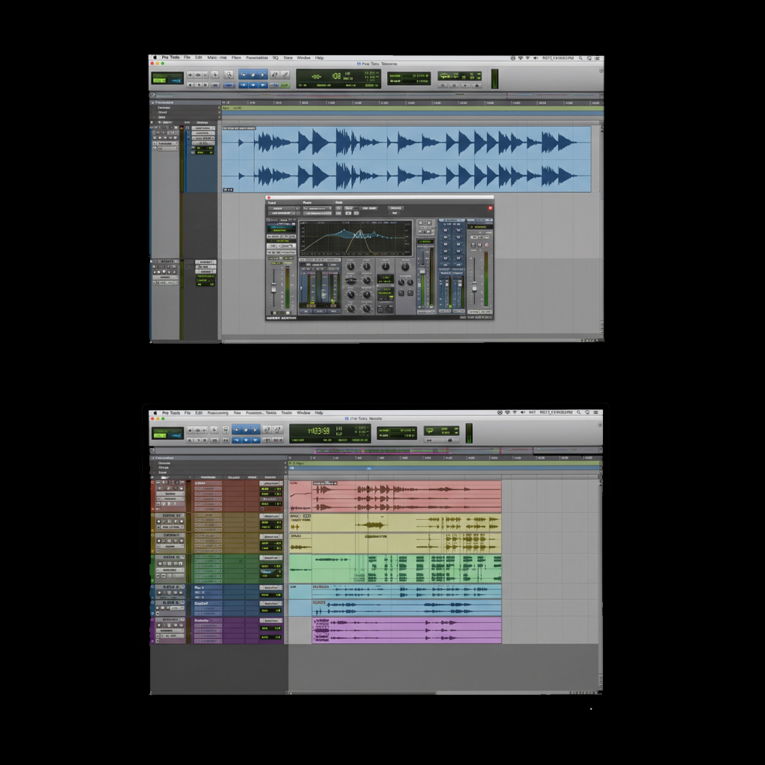765x765 pixels.
Task: Select the Scrubber tool in lower Pro Tools window
Action: coord(267,430)
